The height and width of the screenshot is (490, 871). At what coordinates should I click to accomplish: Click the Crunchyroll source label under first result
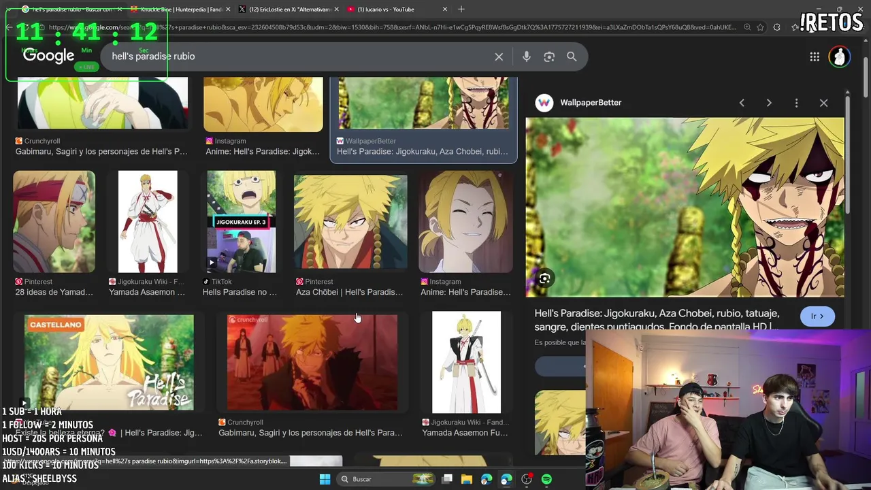42,141
